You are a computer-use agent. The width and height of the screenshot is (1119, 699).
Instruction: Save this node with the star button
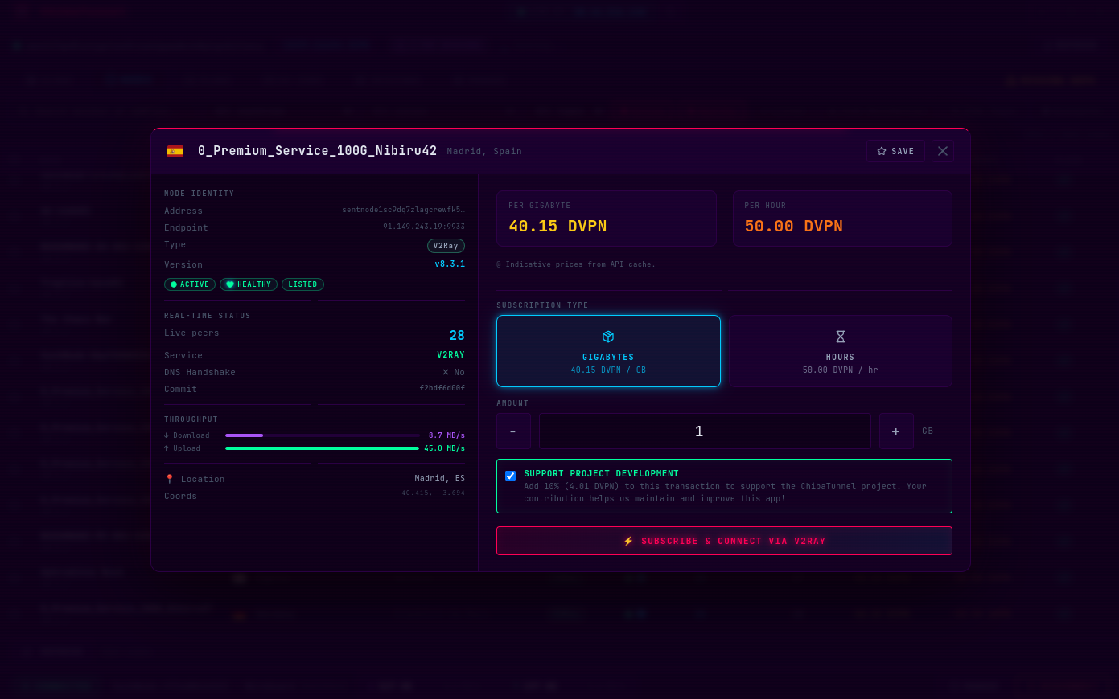895,151
